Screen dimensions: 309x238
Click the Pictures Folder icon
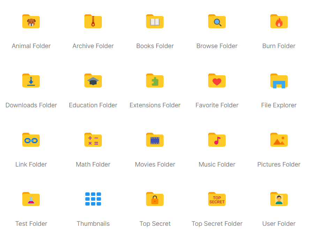(x=279, y=140)
